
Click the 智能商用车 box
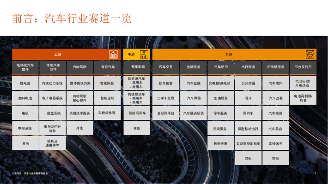click(137, 113)
